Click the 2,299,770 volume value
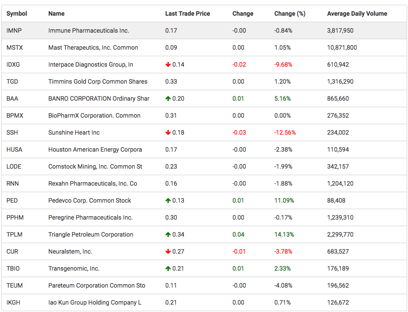 click(x=340, y=234)
